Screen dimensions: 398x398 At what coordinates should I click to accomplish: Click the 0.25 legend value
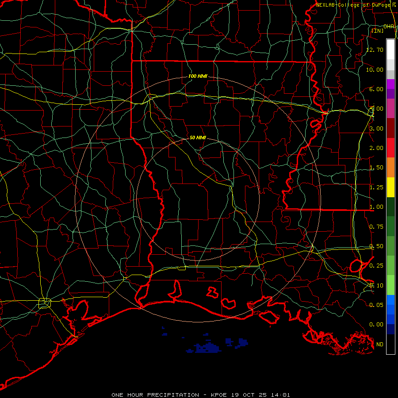pos(376,266)
